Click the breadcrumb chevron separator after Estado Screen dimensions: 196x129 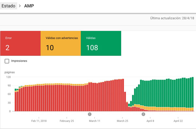tap(20, 6)
